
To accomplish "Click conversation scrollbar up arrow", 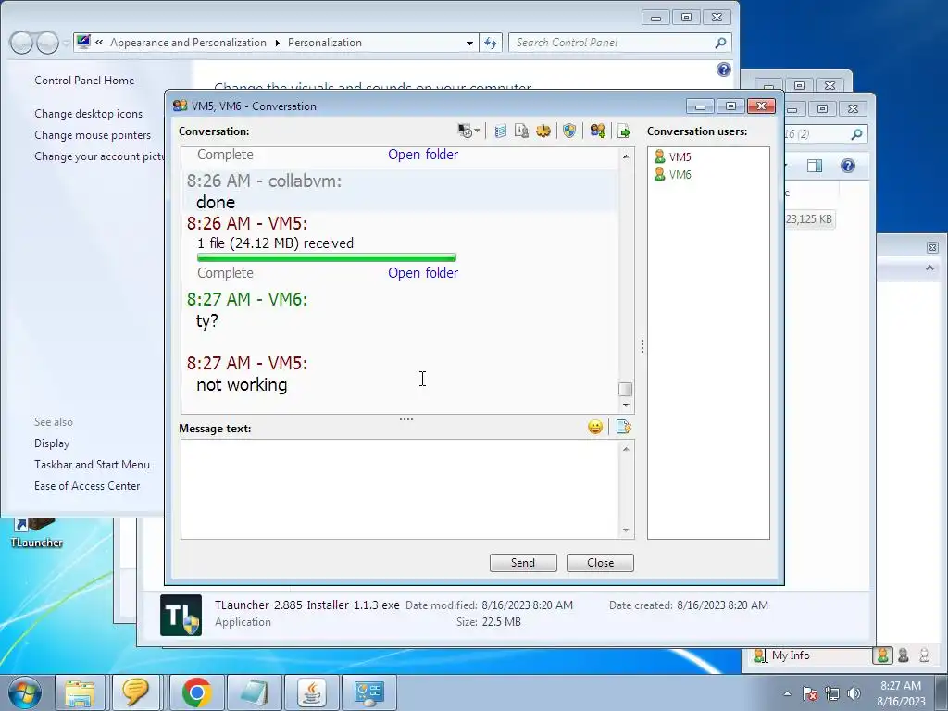I will 626,156.
